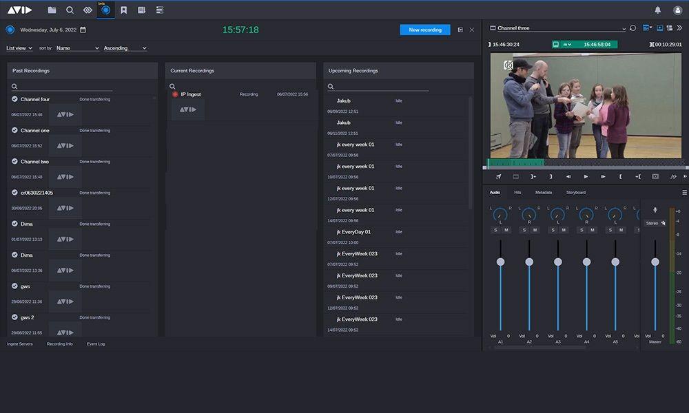Switch to the Metadata tab
The width and height of the screenshot is (689, 413).
pyautogui.click(x=543, y=193)
